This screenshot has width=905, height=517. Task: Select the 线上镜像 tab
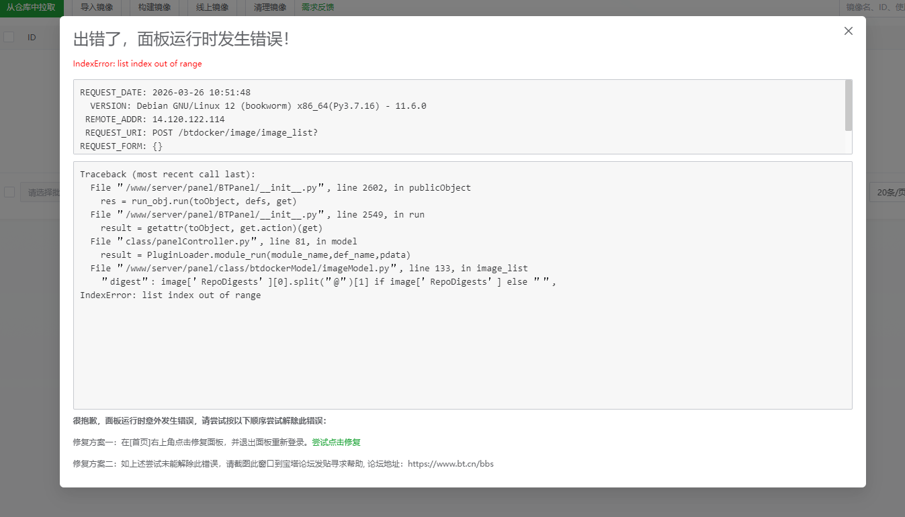(211, 7)
